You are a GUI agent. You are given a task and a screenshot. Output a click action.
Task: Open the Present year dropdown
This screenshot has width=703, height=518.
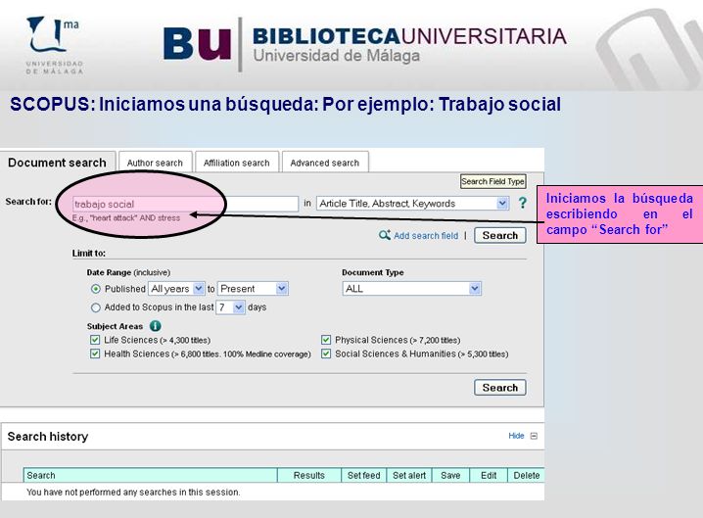[x=253, y=289]
